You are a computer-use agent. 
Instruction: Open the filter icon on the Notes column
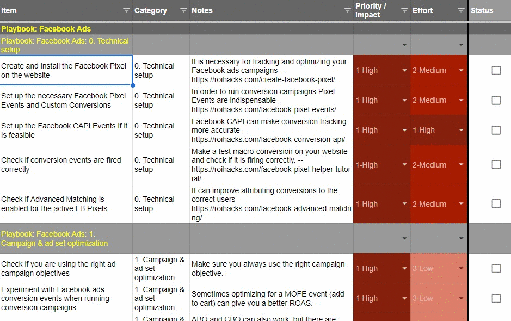[347, 10]
